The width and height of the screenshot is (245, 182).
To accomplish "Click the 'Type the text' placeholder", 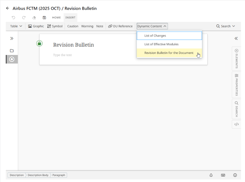I will coord(62,55).
